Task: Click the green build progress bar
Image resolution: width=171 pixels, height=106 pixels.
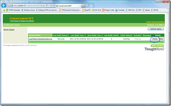Action: pos(96,42)
